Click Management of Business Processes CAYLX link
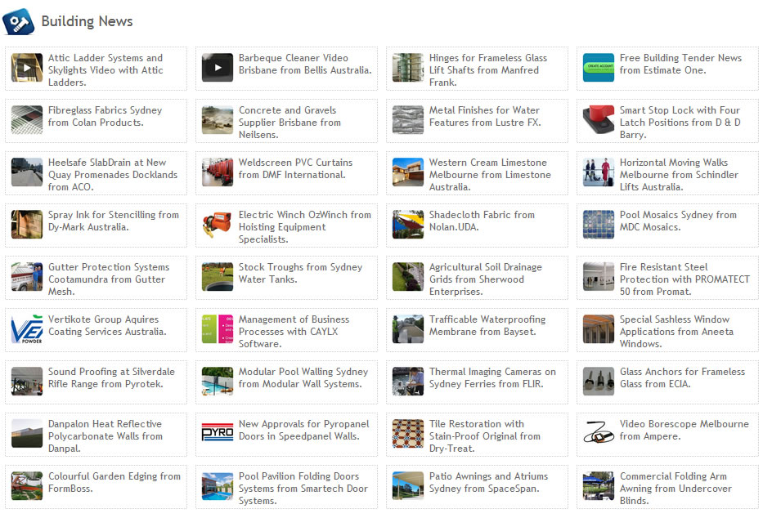This screenshot has height=518, width=763. click(294, 332)
